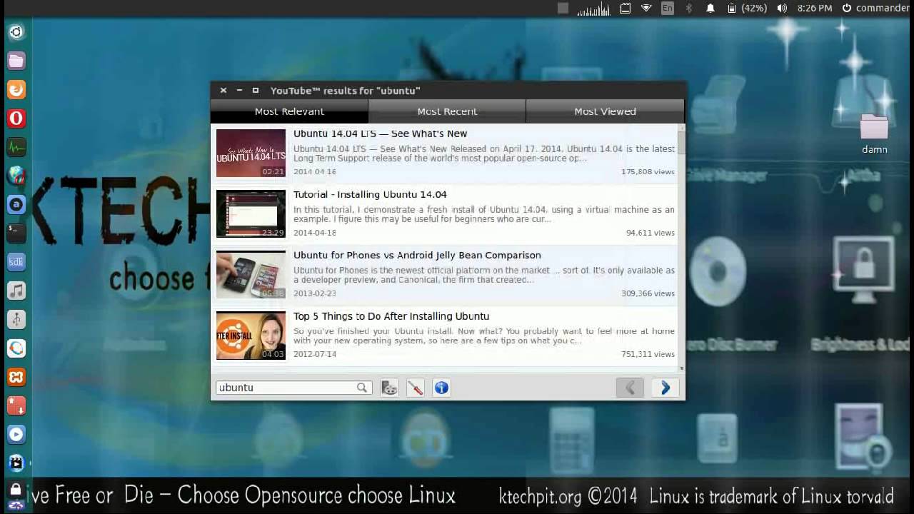
Task: Open the USB tool dock icon
Action: point(16,319)
